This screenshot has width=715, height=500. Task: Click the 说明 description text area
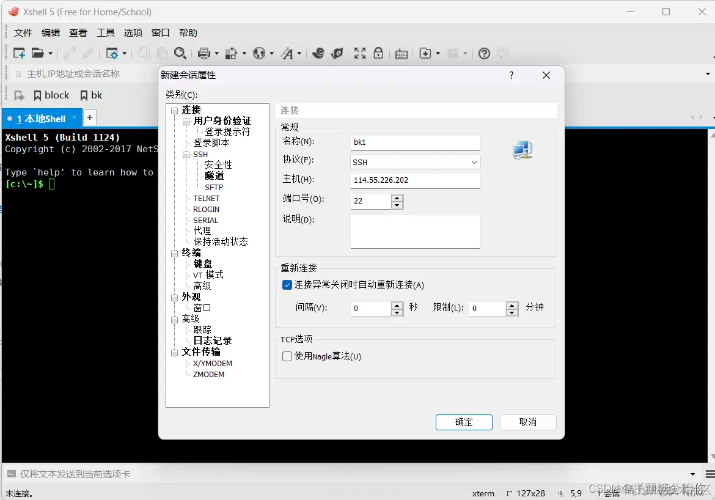tap(415, 232)
